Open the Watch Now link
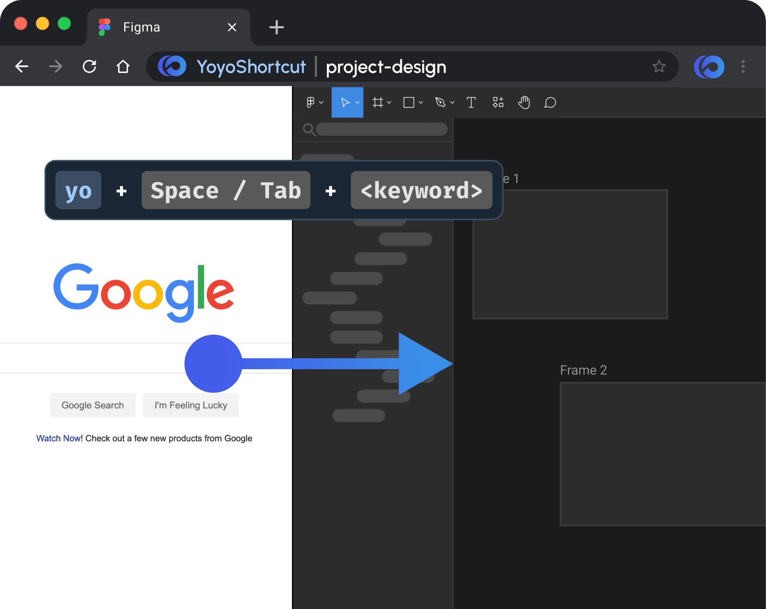The height and width of the screenshot is (609, 766). (58, 438)
